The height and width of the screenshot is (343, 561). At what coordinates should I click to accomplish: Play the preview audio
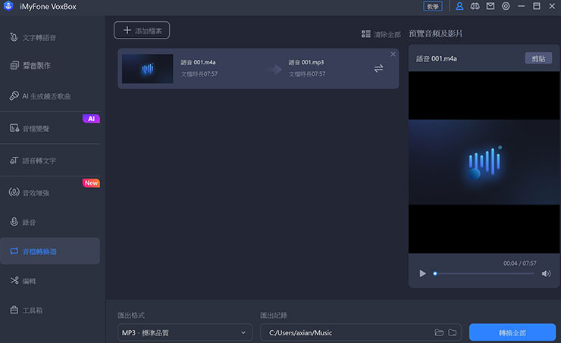[x=422, y=273]
